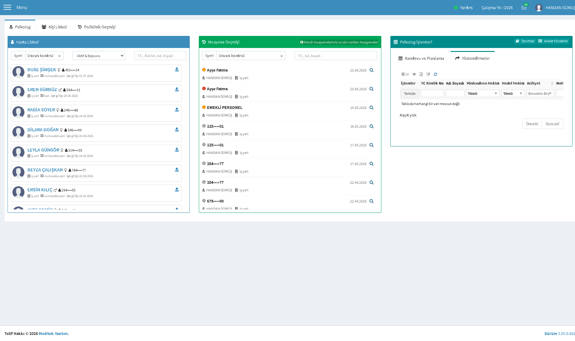Open the Randevu ve Planlama tab

(421, 58)
